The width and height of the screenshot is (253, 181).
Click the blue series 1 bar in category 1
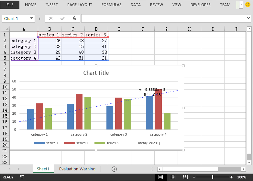pyautogui.click(x=31, y=119)
